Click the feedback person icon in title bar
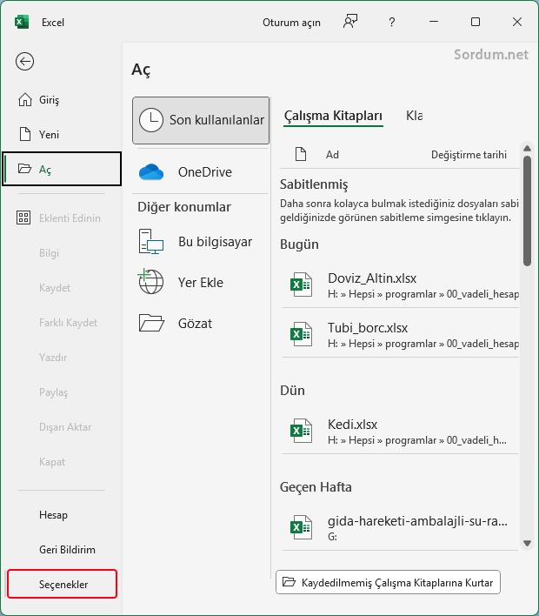 tap(350, 22)
